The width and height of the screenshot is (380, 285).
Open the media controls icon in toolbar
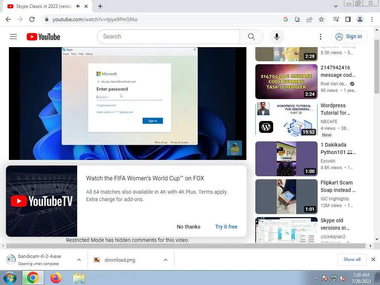336,19
